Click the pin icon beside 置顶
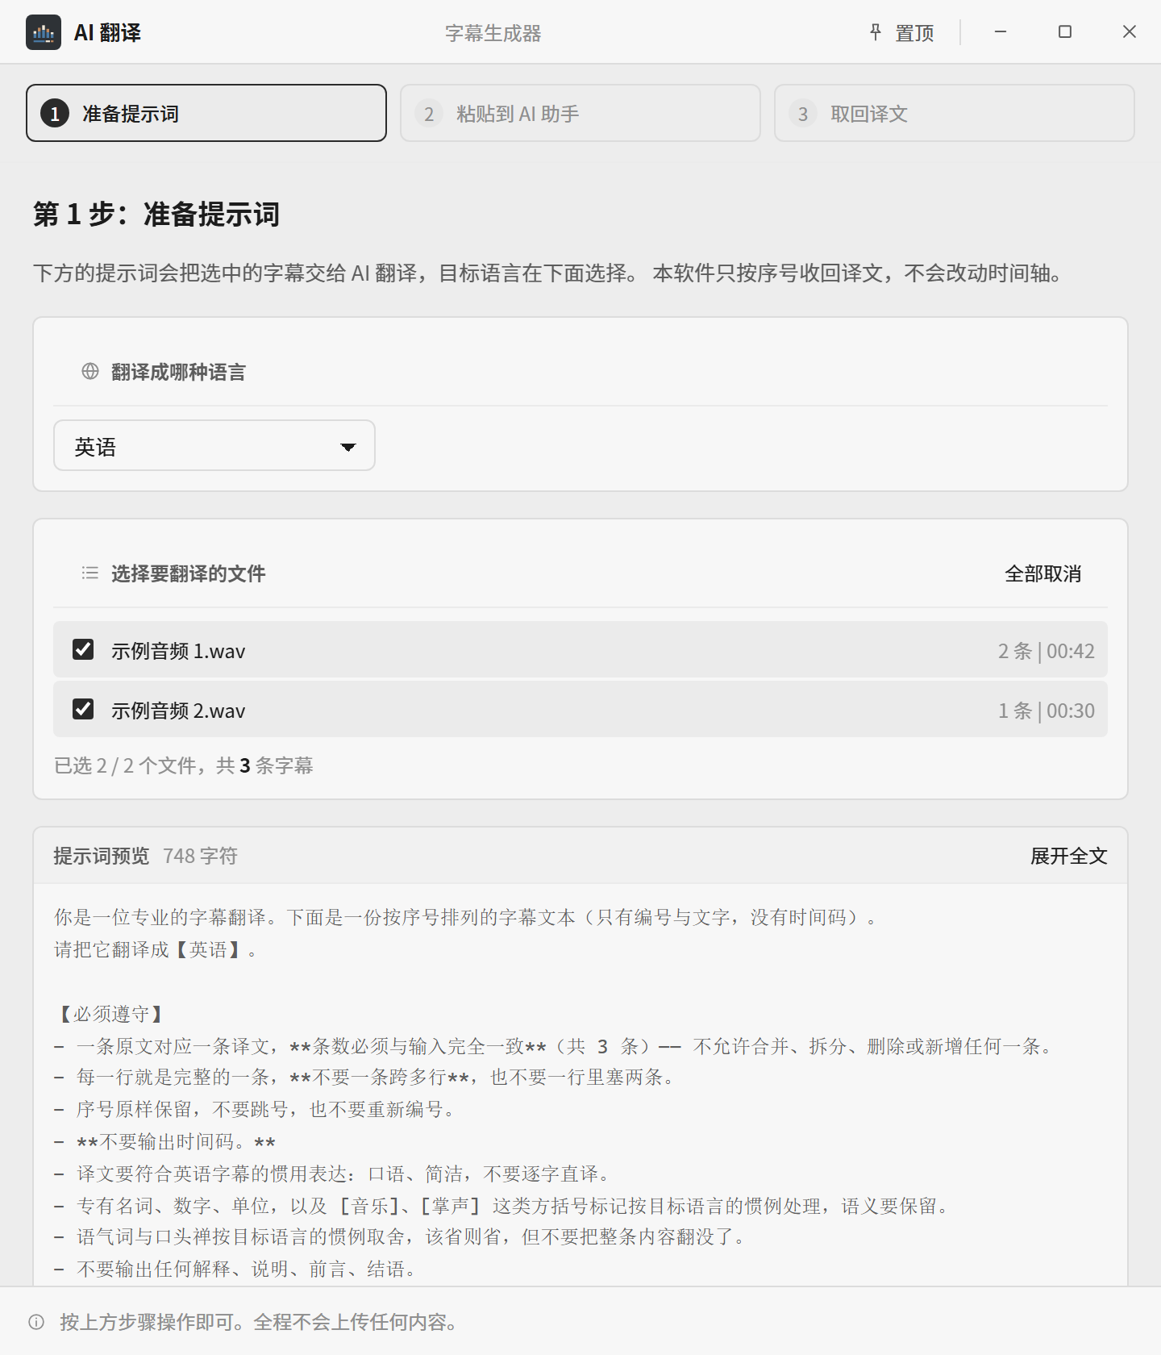This screenshot has width=1161, height=1355. pos(876,32)
